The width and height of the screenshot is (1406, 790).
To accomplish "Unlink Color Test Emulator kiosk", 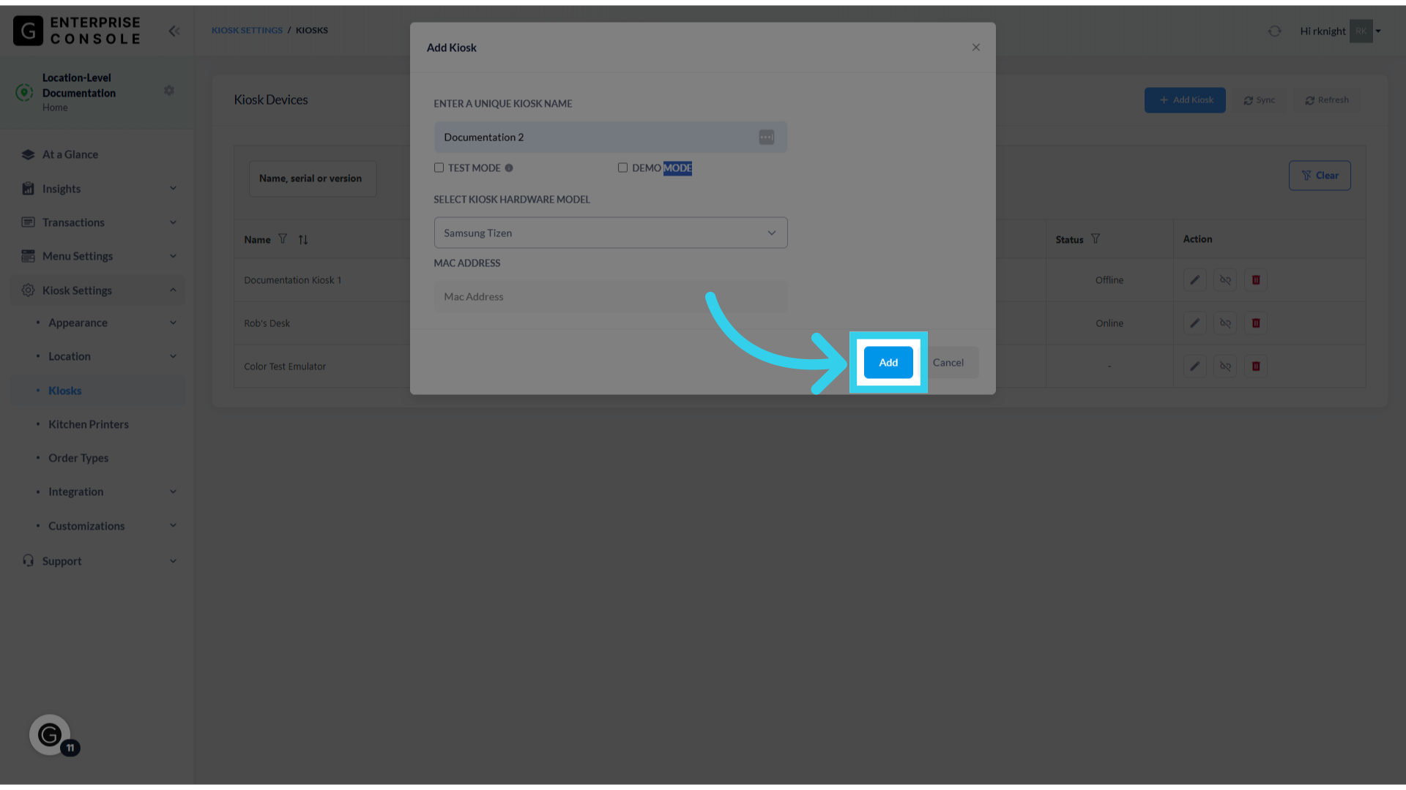I will pos(1225,366).
